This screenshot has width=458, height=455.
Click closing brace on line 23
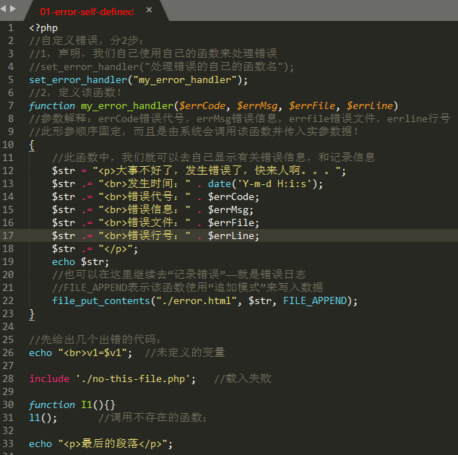click(32, 314)
